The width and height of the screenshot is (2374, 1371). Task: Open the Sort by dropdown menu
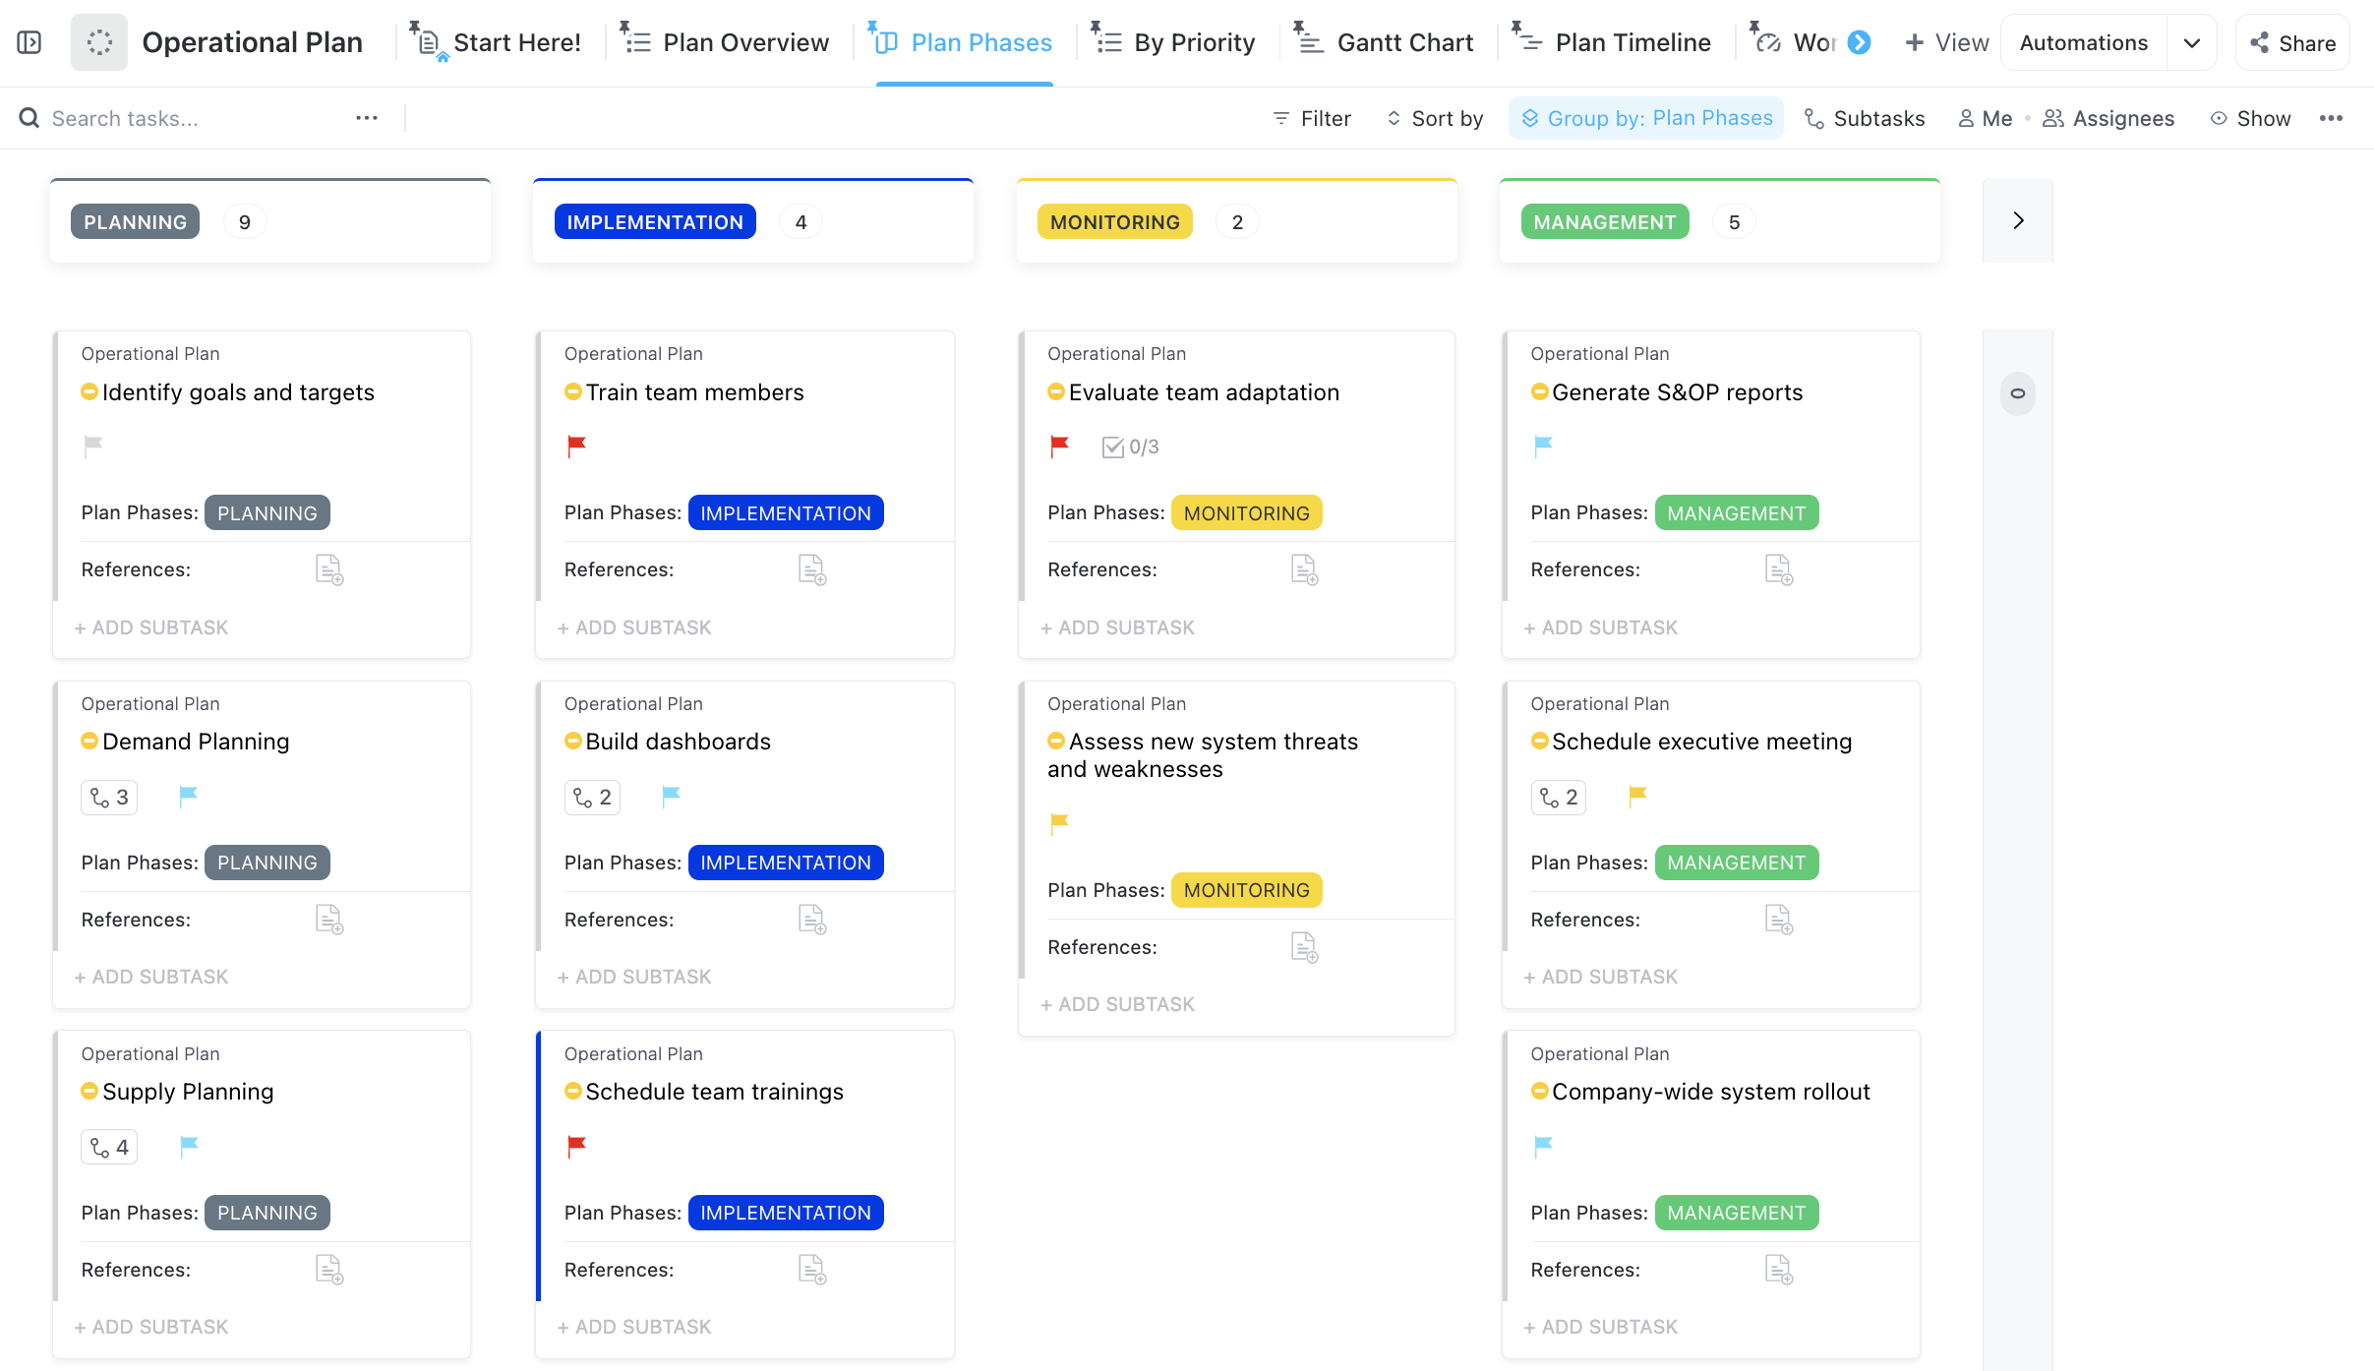1443,117
